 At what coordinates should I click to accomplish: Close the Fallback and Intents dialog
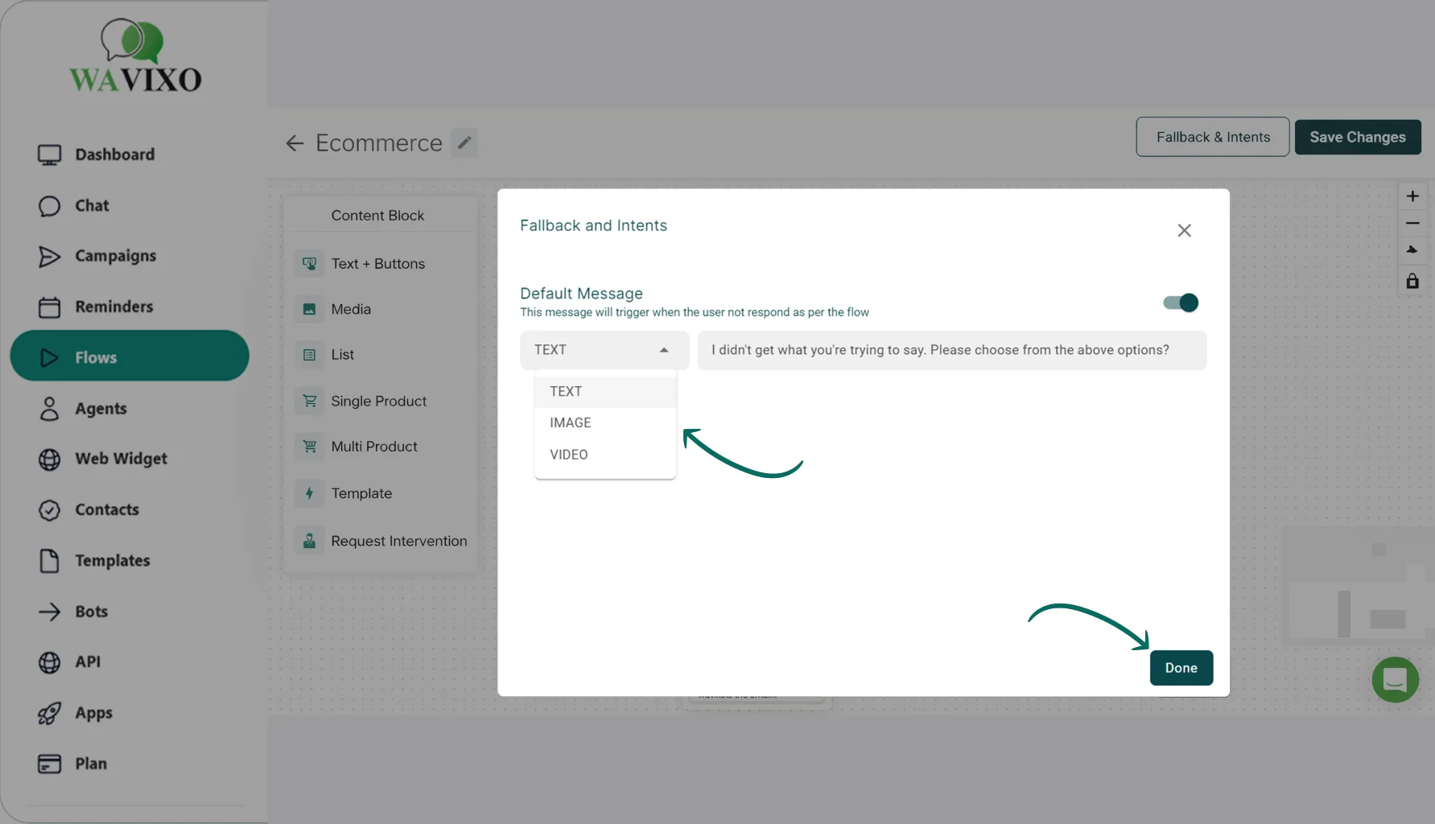1184,231
